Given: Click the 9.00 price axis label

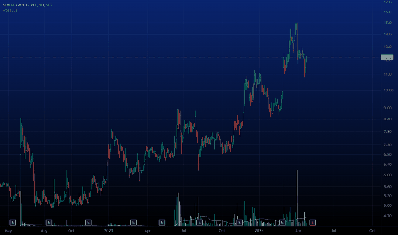Looking at the screenshot, I should tap(388, 108).
